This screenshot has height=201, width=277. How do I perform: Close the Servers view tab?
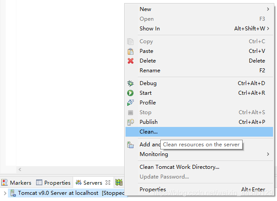108,182
